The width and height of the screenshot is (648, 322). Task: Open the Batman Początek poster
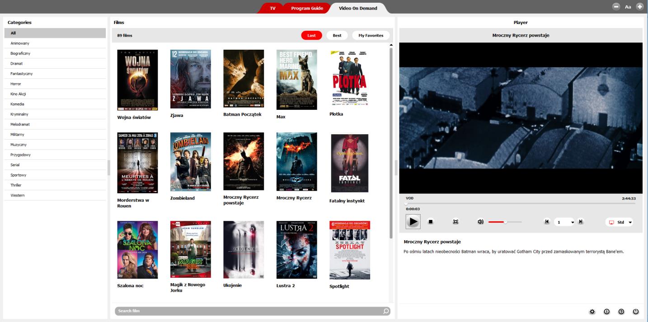pyautogui.click(x=244, y=79)
